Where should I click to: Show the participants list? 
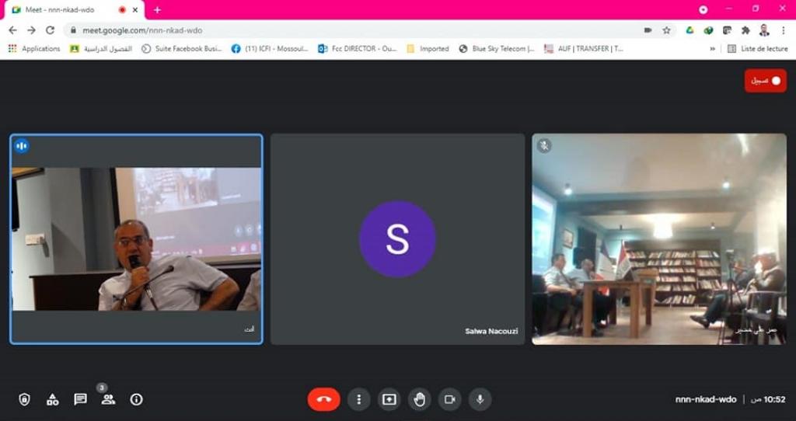pyautogui.click(x=108, y=399)
